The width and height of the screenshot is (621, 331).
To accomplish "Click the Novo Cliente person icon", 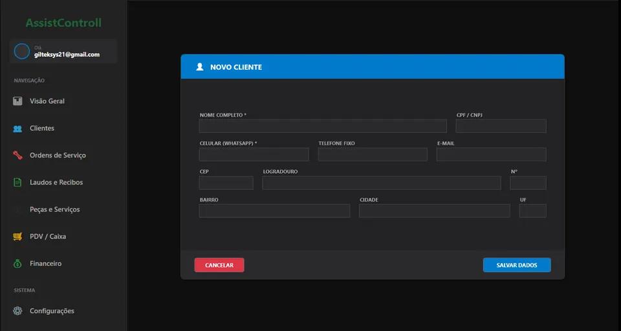I will click(x=200, y=66).
